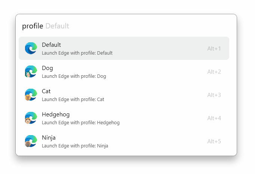Click the Ninja profile Edge icon
Image resolution: width=255 pixels, height=174 pixels.
click(x=31, y=141)
